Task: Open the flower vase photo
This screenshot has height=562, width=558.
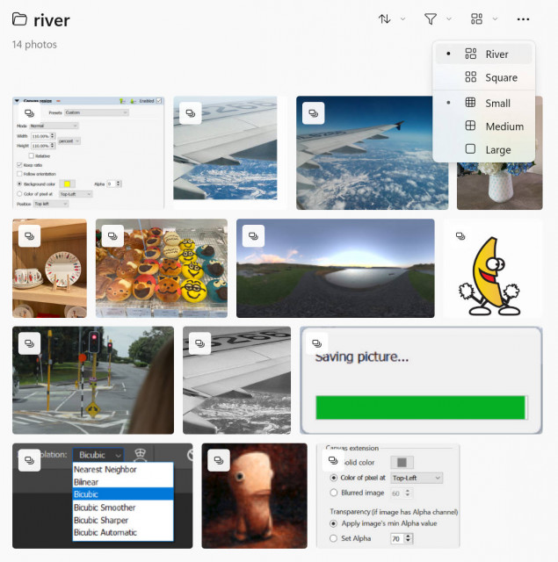Action: point(499,184)
